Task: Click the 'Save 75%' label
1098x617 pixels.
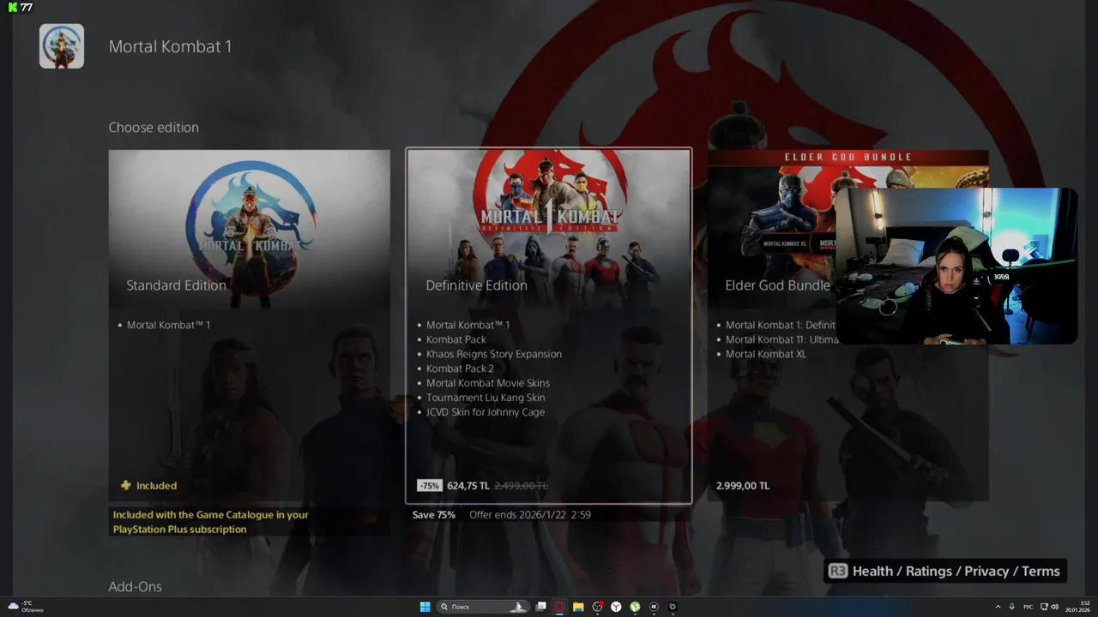Action: tap(434, 515)
